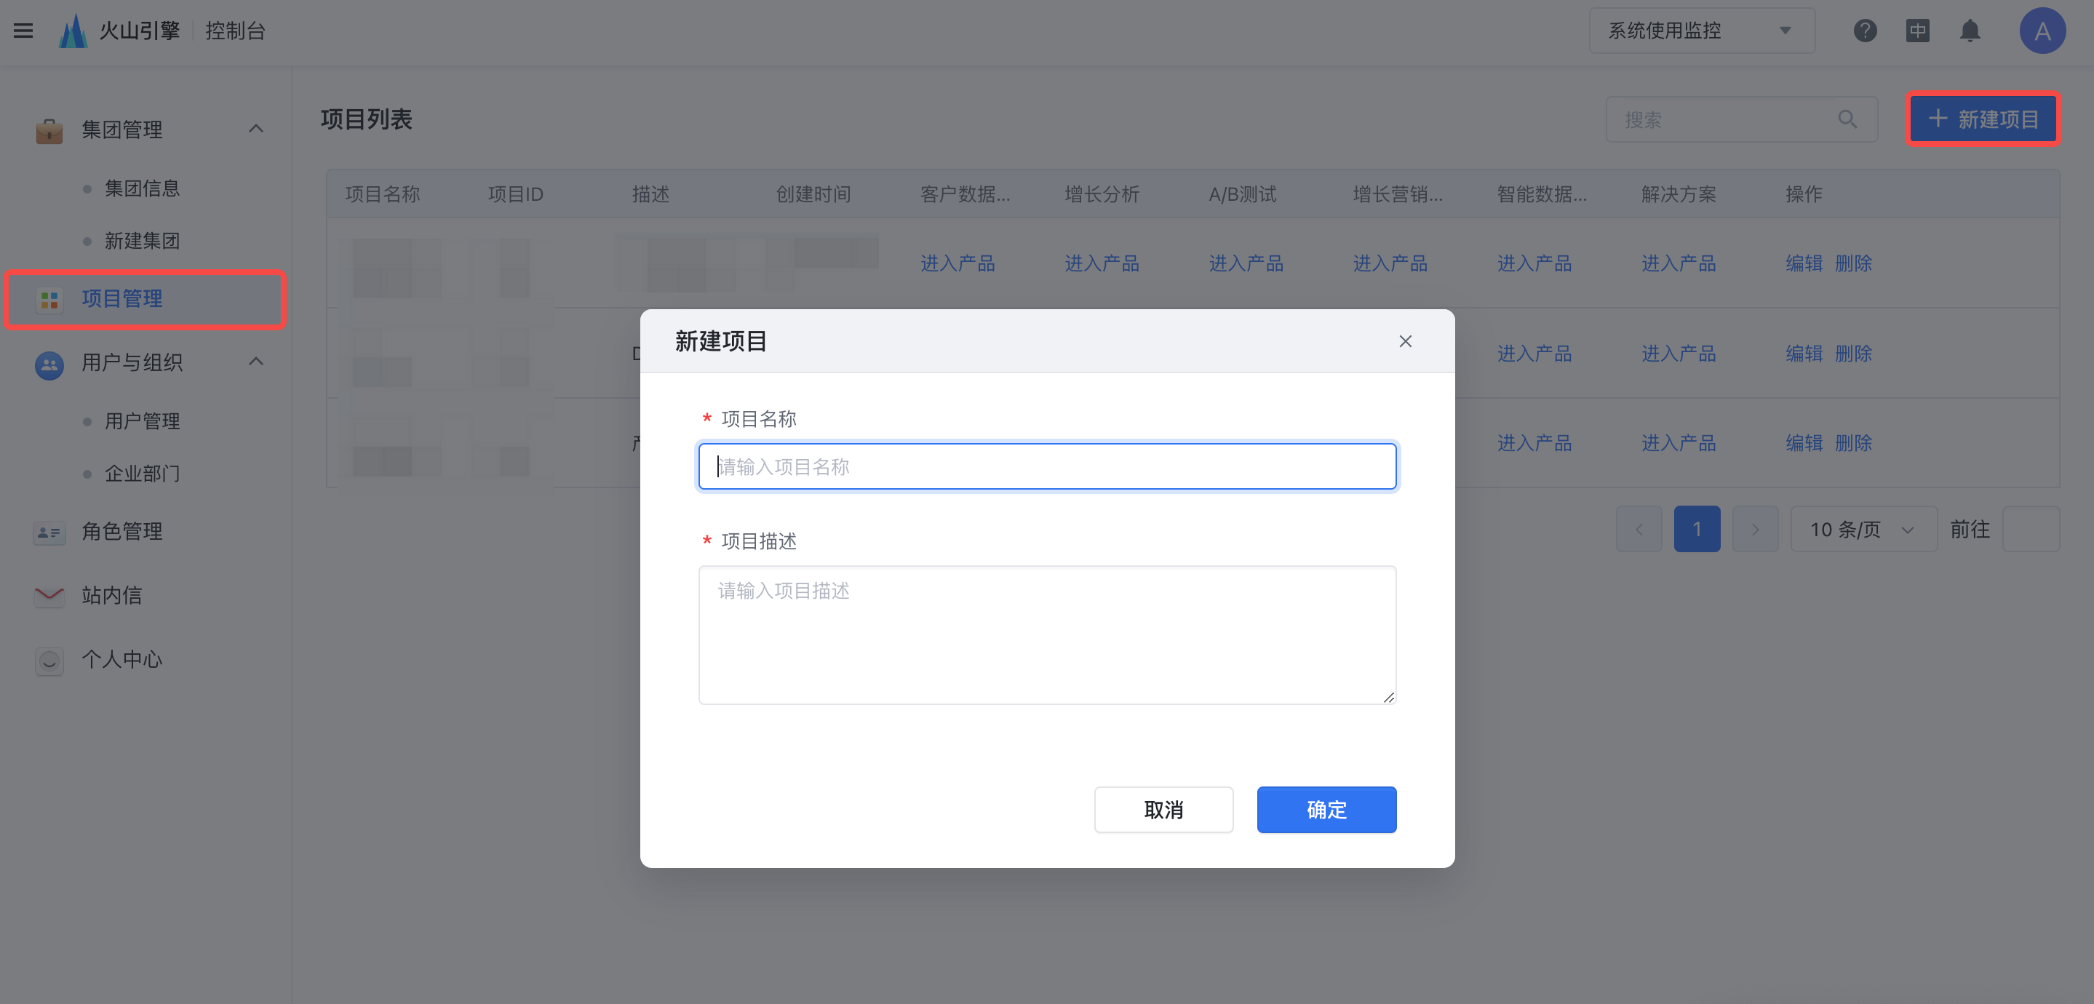This screenshot has height=1004, width=2094.
Task: Click 编辑 in the third row
Action: [x=1804, y=443]
